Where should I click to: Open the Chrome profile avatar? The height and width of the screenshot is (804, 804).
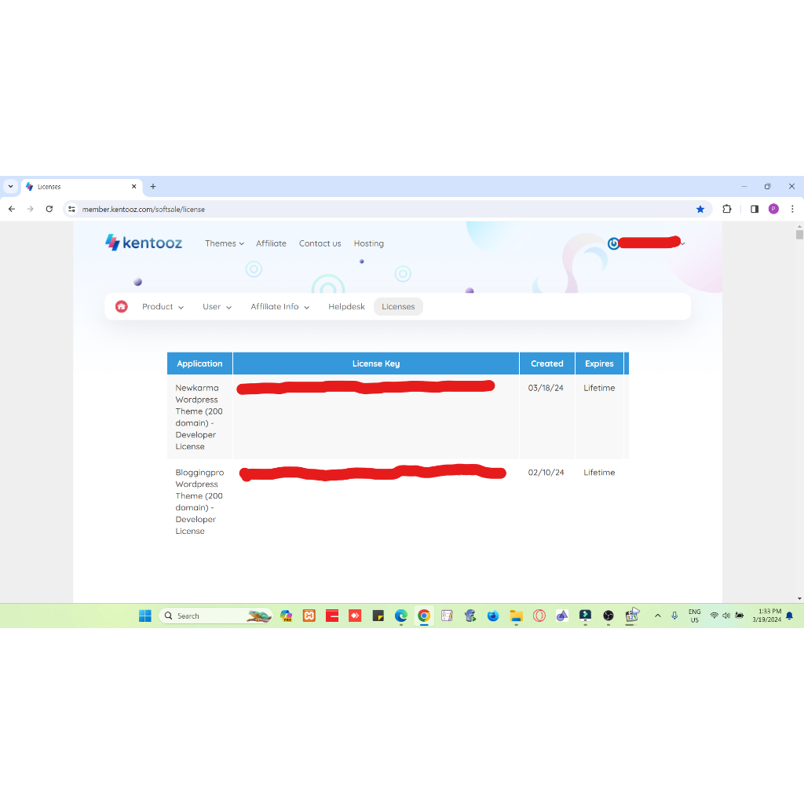(773, 209)
